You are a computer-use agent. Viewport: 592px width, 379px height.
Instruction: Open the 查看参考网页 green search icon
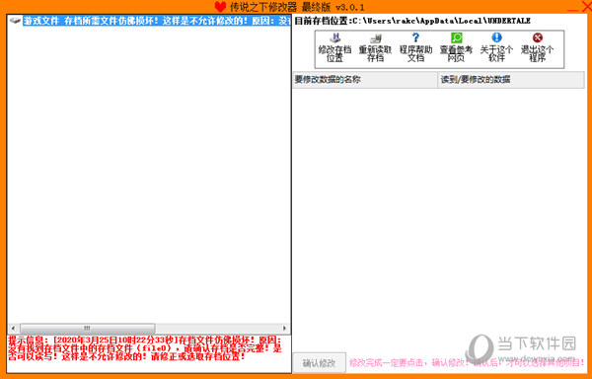(456, 47)
